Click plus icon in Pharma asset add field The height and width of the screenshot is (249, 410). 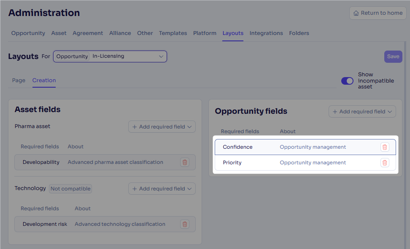point(135,127)
